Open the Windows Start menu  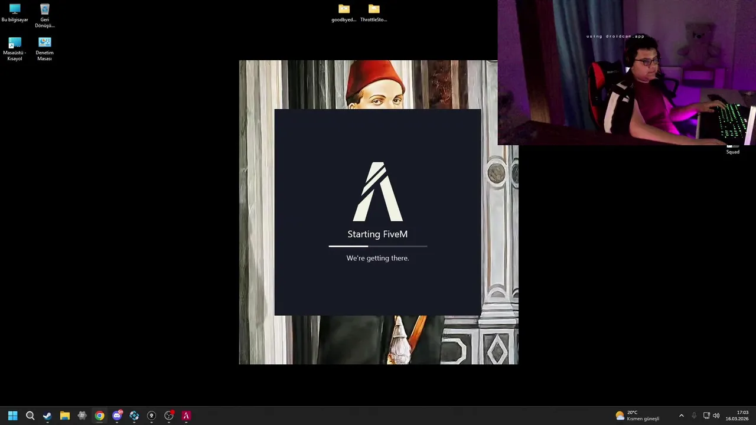tap(12, 416)
